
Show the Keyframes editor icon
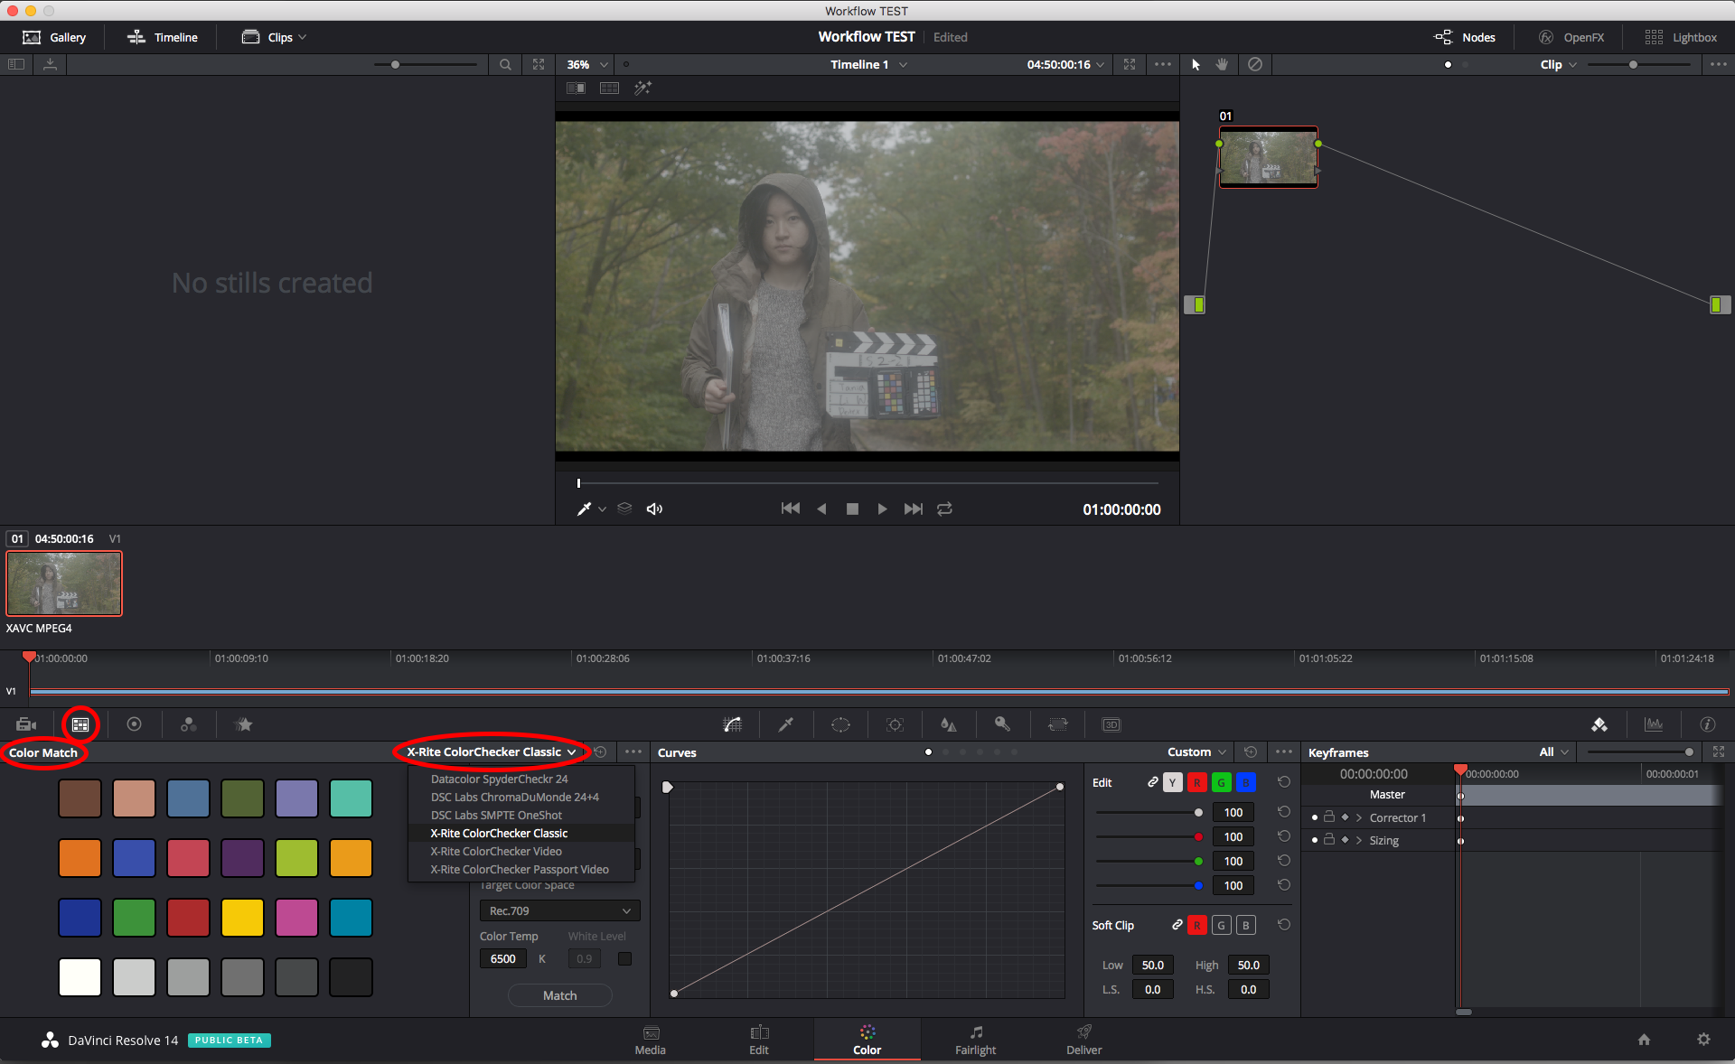(x=1599, y=724)
